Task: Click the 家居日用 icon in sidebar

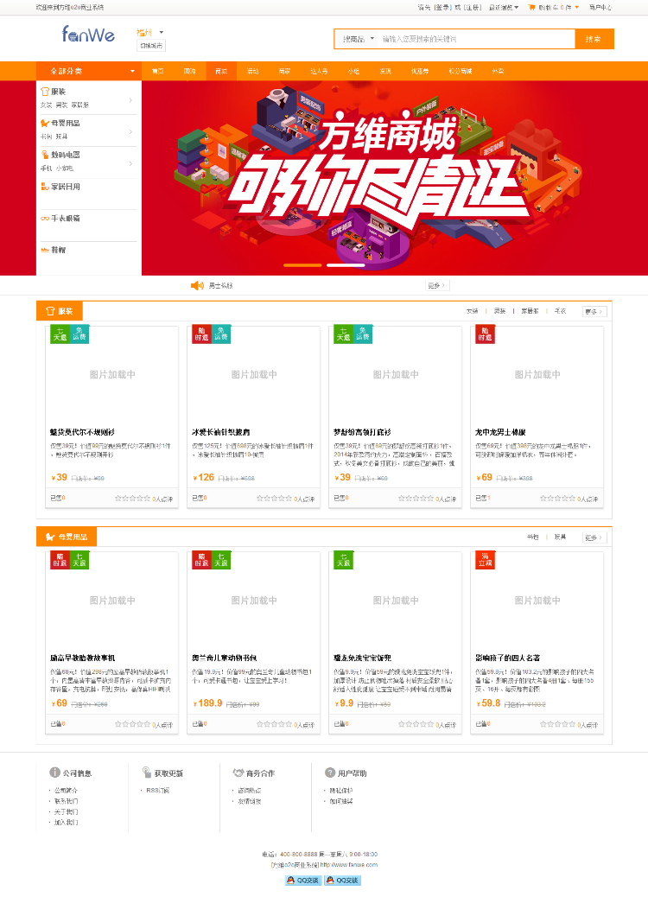Action: tap(45, 186)
